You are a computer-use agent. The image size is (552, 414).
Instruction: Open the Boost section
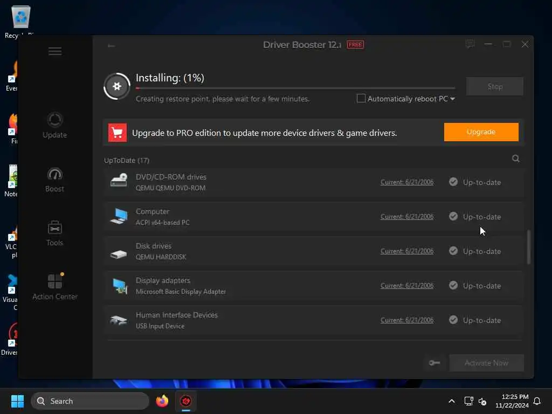(x=54, y=180)
